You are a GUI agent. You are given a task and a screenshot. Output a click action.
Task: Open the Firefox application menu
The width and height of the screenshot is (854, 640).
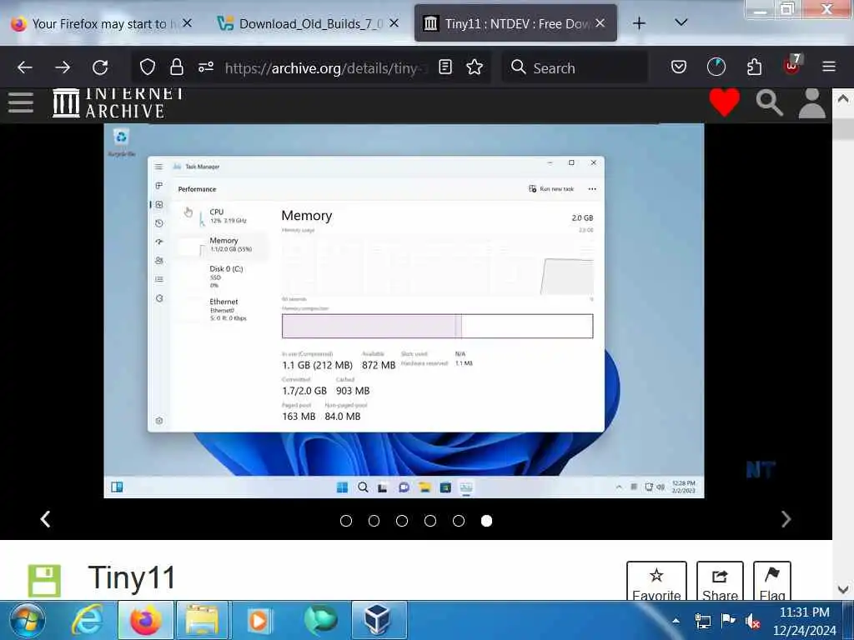coord(829,67)
